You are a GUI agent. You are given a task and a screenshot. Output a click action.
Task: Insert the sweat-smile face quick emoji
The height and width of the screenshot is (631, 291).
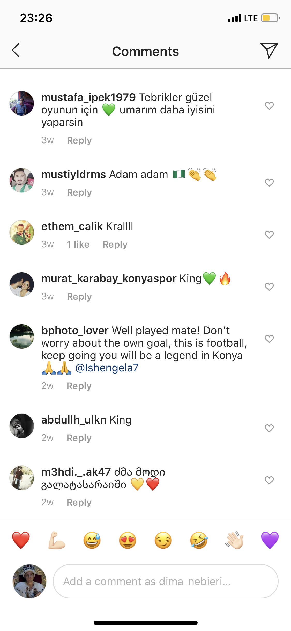pos(92,540)
